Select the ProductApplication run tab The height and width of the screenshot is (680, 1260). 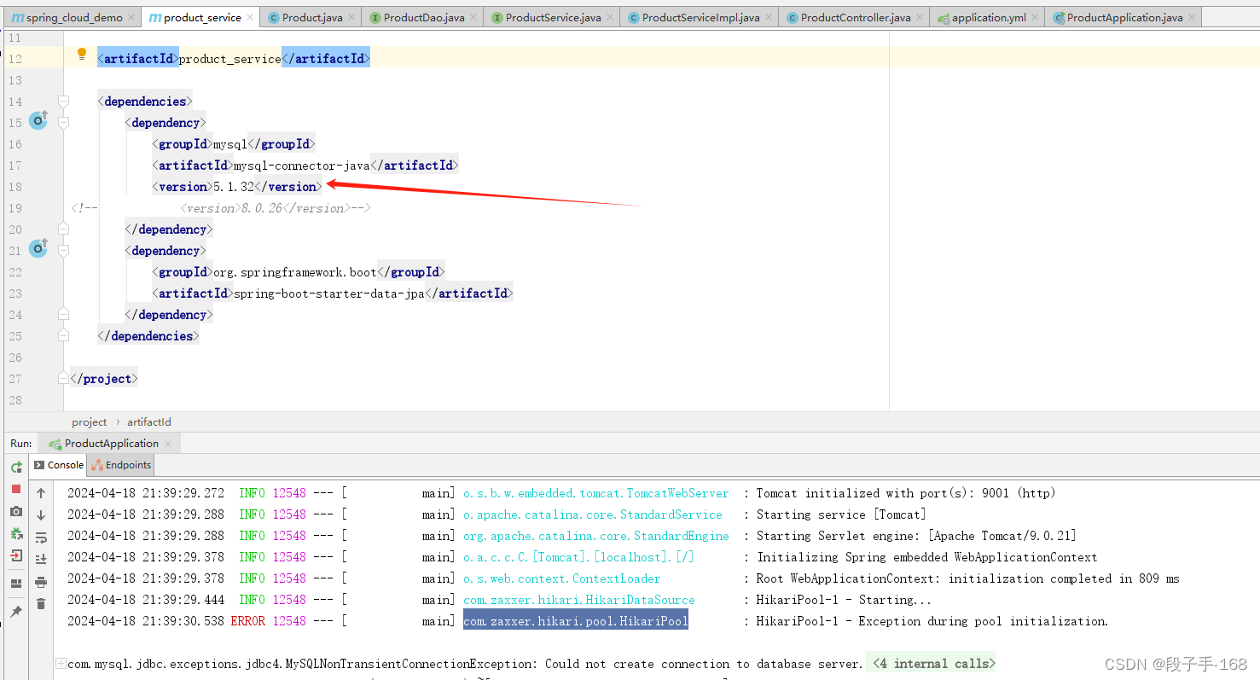[x=111, y=444]
